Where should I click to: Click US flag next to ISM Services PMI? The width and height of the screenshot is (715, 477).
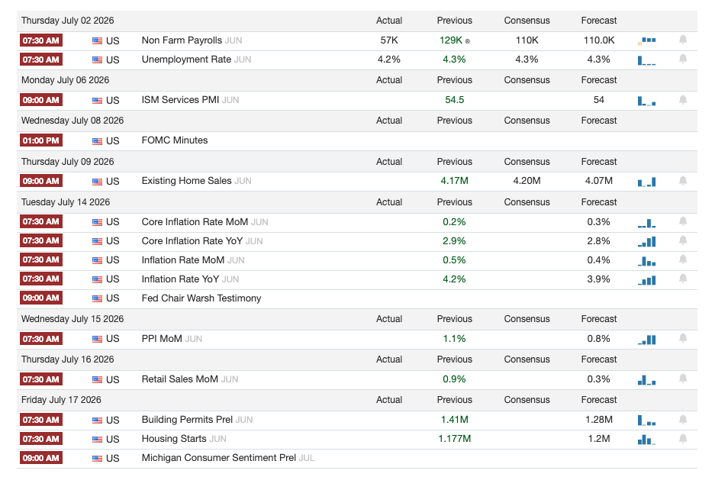[97, 100]
